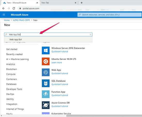The width and height of the screenshot is (142, 117).
Task: Open AZRG-PAAS-CBPR breadcrumb link
Action: point(21,20)
